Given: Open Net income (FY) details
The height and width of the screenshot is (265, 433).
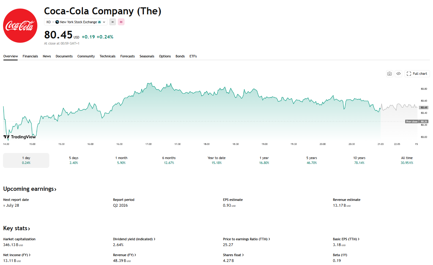Looking at the screenshot, I should [17, 255].
